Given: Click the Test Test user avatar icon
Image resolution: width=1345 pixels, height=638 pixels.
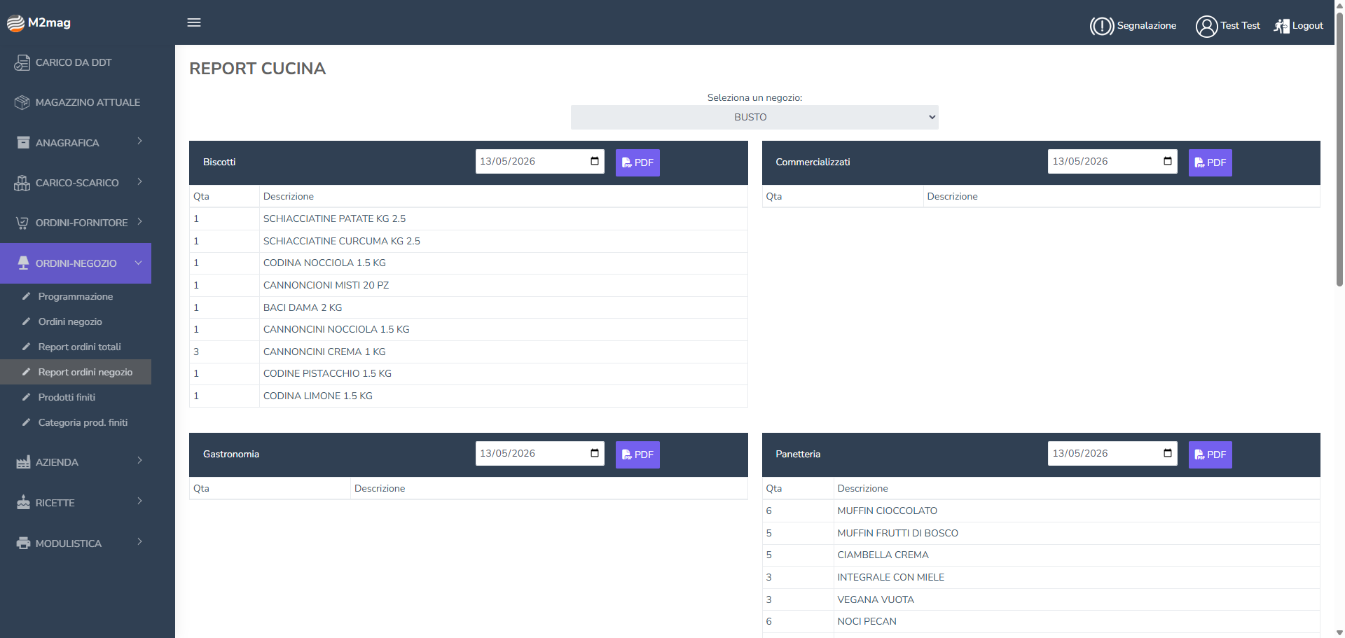Looking at the screenshot, I should click(x=1206, y=26).
